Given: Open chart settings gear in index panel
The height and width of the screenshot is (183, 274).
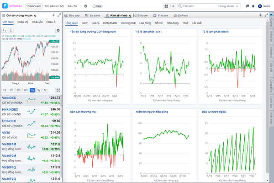Looking at the screenshot, I should 58,30.
